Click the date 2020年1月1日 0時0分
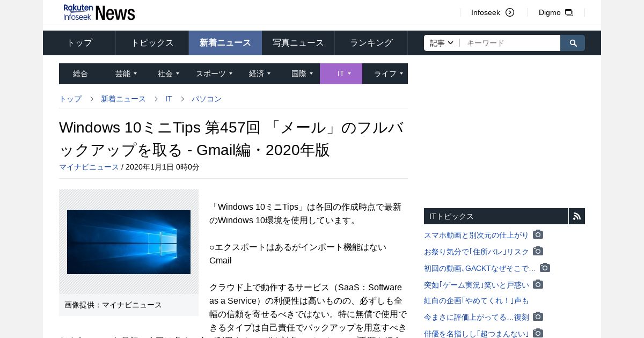This screenshot has height=338, width=644. 163,167
